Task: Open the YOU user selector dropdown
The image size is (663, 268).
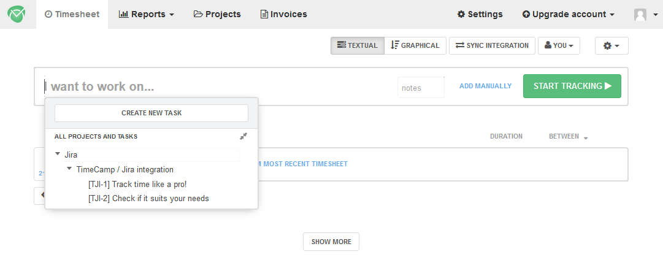Action: tap(559, 45)
